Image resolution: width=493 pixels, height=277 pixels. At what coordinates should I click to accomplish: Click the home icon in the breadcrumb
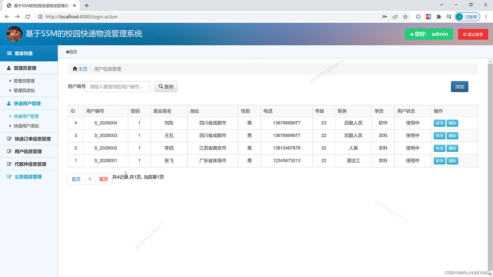[x=75, y=68]
